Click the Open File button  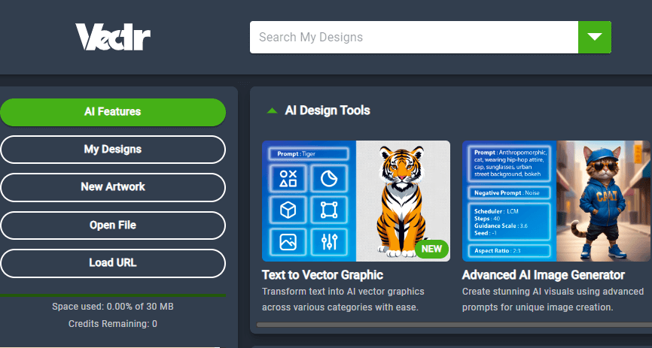point(113,225)
